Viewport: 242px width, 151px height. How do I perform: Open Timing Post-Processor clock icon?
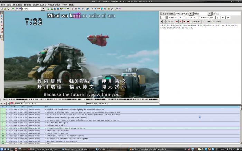pos(105,9)
